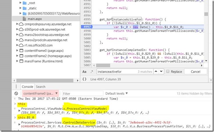The height and width of the screenshot is (132, 214).
Task: Toggle match case (Aa) in search
Action: coord(84,72)
